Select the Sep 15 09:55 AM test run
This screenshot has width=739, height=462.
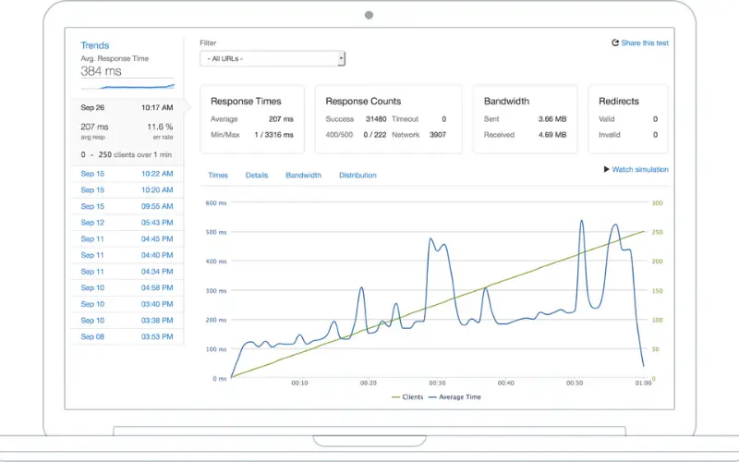(127, 206)
